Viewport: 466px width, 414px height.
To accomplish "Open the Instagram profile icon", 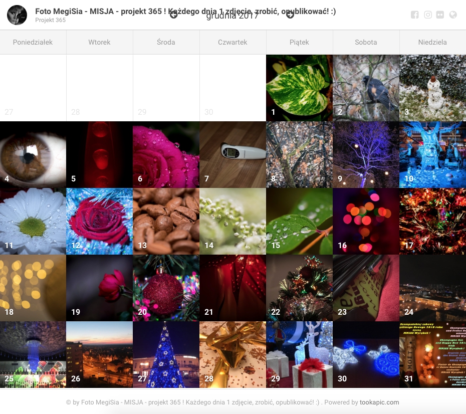I will (428, 15).
